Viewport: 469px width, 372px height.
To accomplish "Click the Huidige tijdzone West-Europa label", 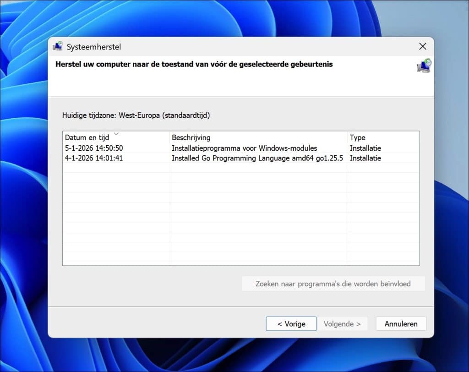I will tap(136, 115).
